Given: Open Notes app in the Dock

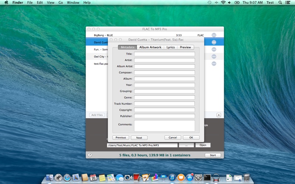Looking at the screenshot, I should tap(102, 177).
